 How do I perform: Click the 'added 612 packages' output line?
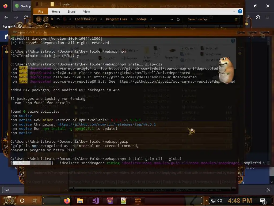65,90
